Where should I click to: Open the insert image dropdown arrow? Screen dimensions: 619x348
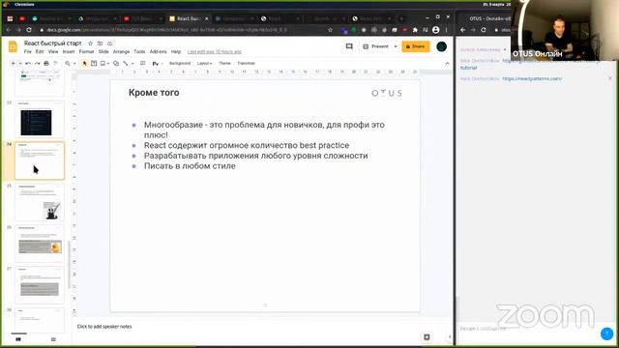click(108, 63)
